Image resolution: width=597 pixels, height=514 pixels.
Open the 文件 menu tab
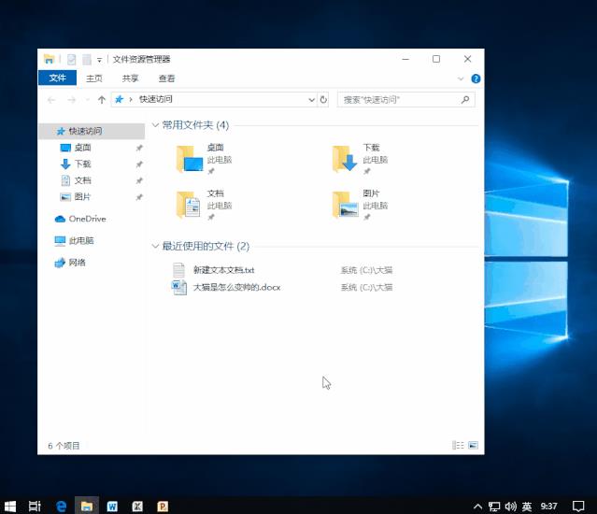click(58, 79)
